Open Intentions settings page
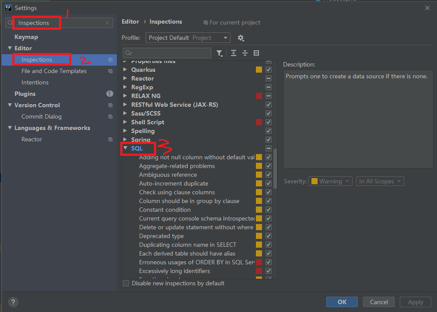 (x=35, y=83)
